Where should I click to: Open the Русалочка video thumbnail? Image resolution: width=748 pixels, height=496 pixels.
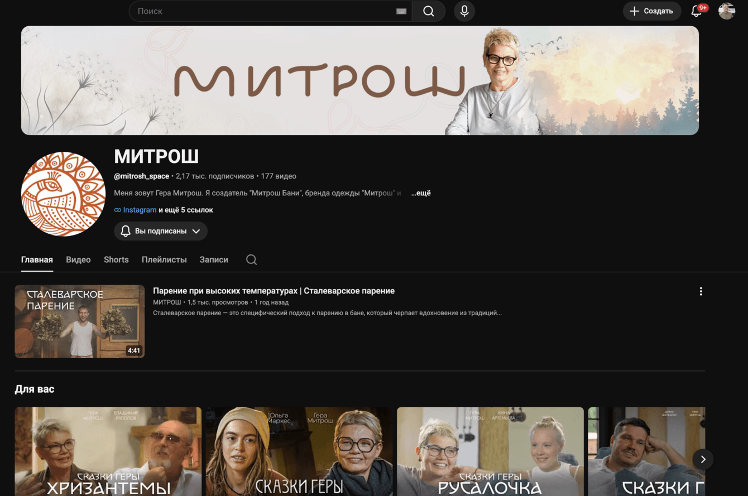point(490,451)
